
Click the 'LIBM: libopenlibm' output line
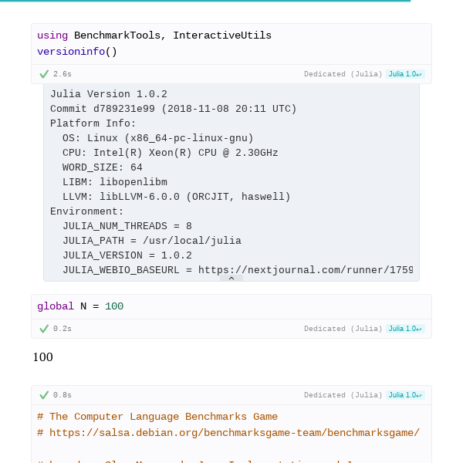(x=115, y=182)
